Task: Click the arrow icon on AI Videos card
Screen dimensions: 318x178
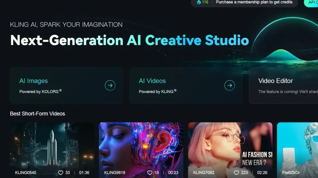Action: (229, 85)
